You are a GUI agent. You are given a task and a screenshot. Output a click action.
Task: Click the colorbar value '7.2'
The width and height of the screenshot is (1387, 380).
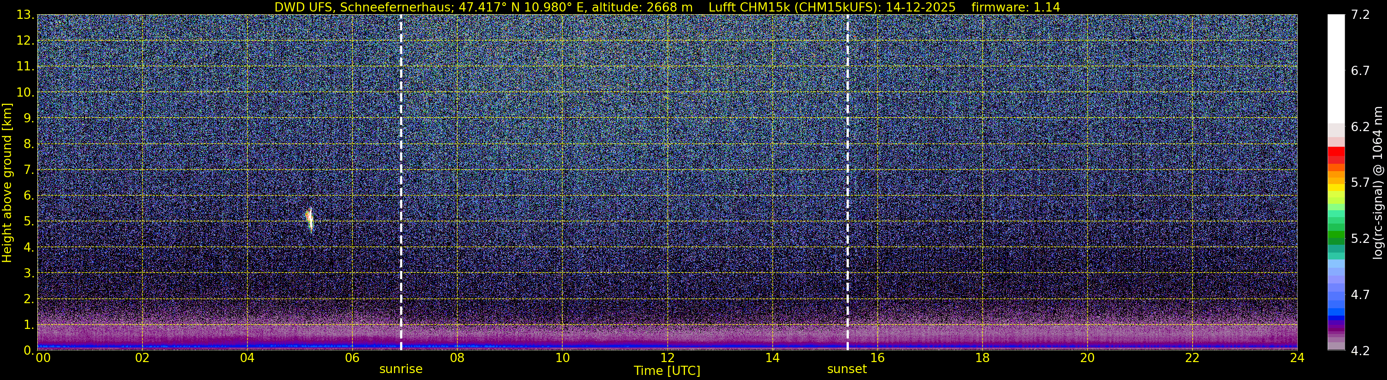click(x=1360, y=15)
